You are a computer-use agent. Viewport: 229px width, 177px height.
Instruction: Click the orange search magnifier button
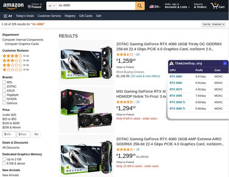pos(140,6)
